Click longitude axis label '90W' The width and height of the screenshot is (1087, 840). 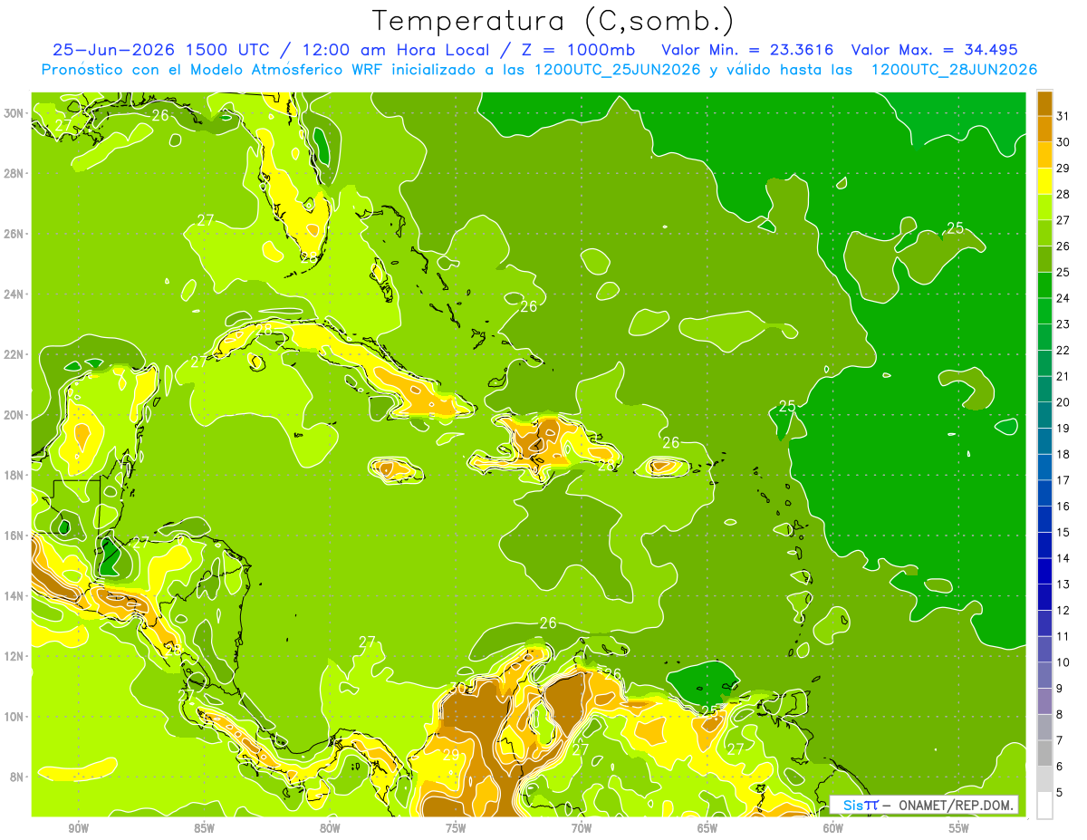[x=78, y=827]
